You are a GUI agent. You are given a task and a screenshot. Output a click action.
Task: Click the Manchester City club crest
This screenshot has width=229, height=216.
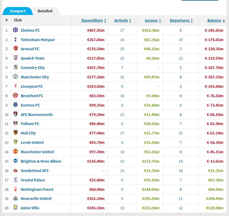click(15, 77)
